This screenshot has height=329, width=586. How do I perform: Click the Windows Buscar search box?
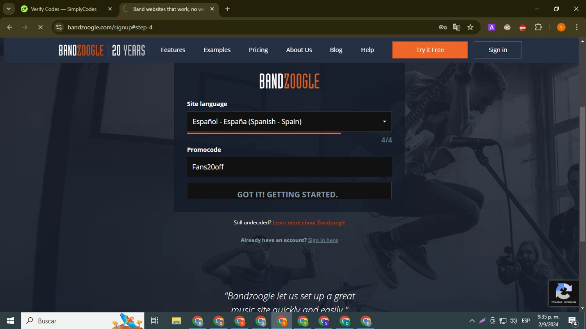[x=82, y=321]
